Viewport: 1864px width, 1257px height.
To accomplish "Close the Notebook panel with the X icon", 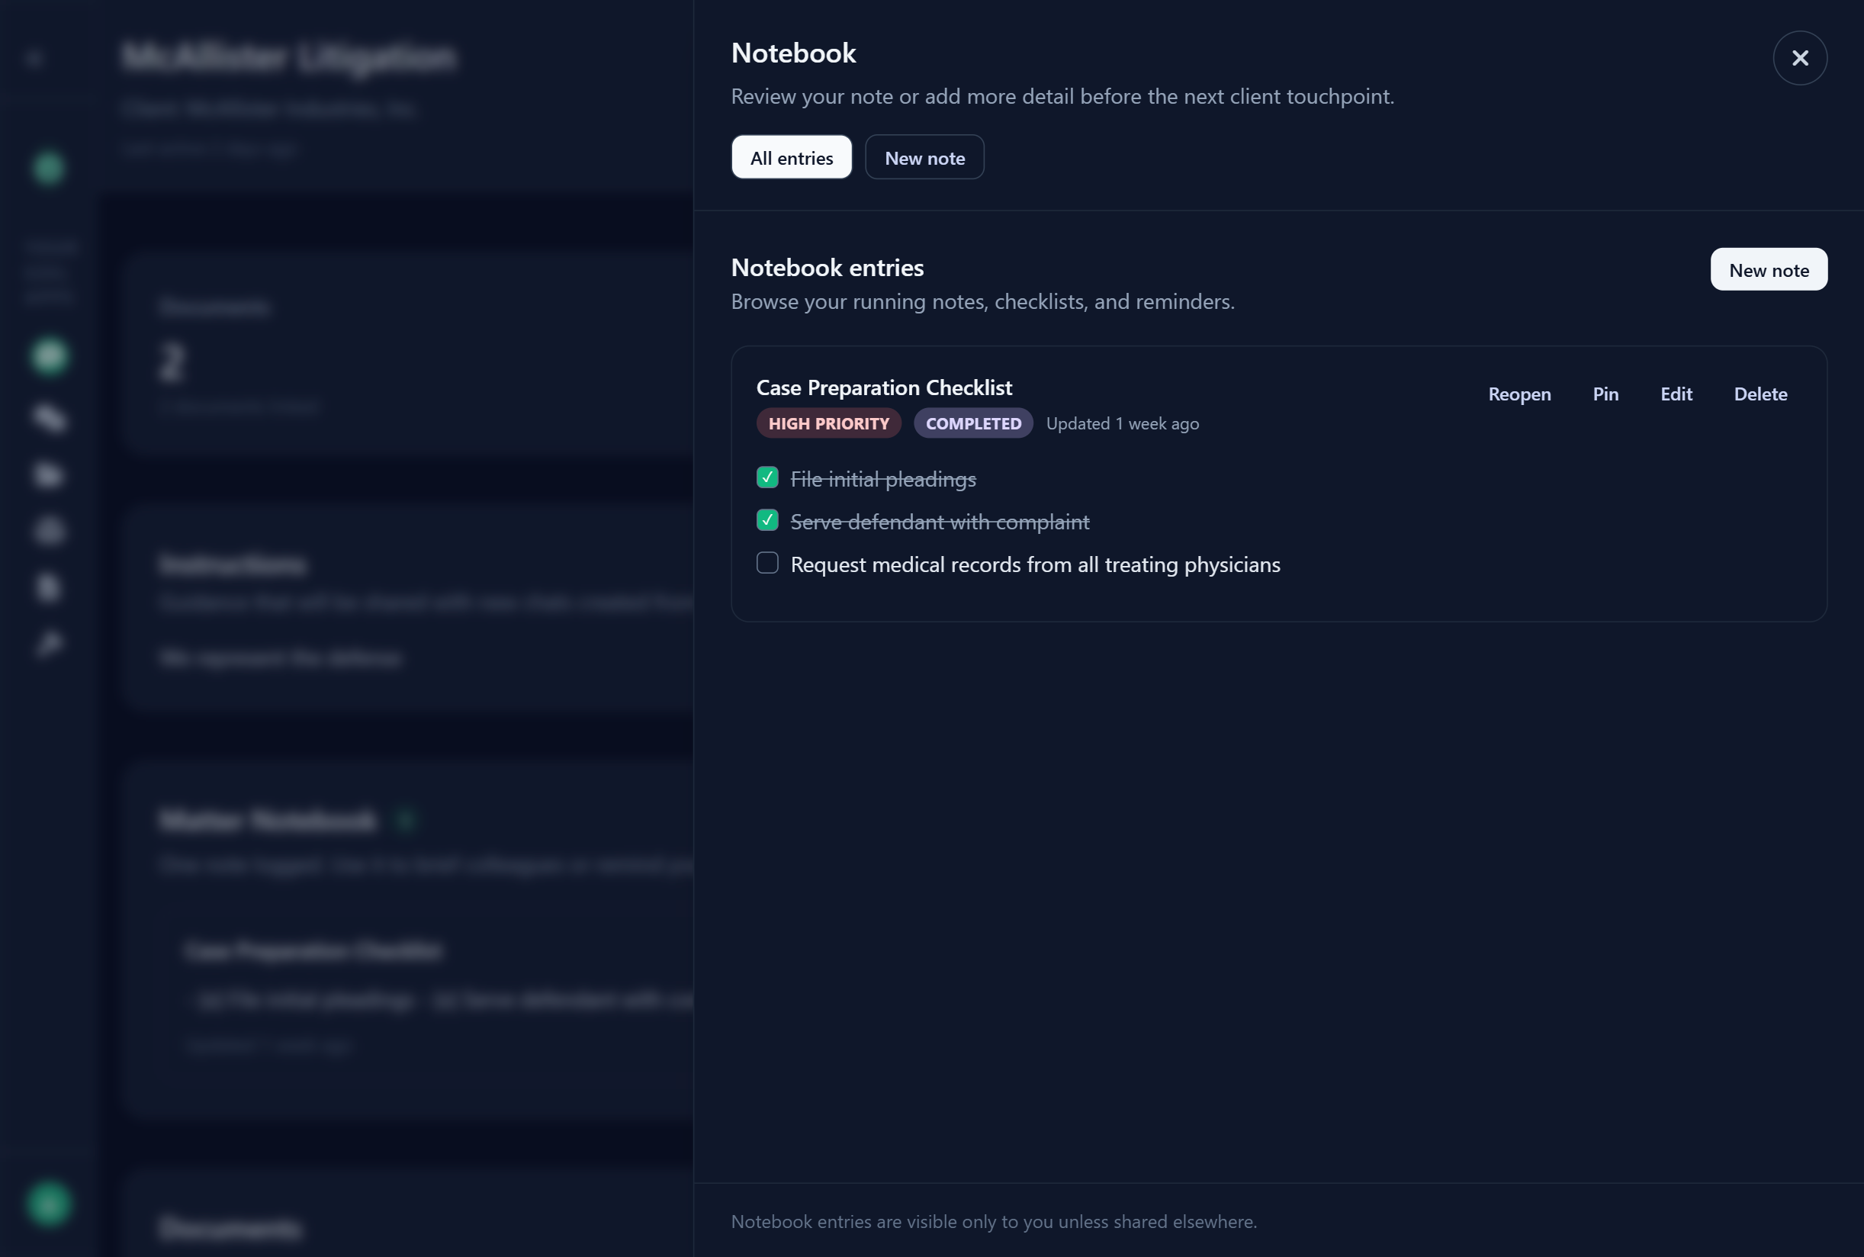I will coord(1800,58).
